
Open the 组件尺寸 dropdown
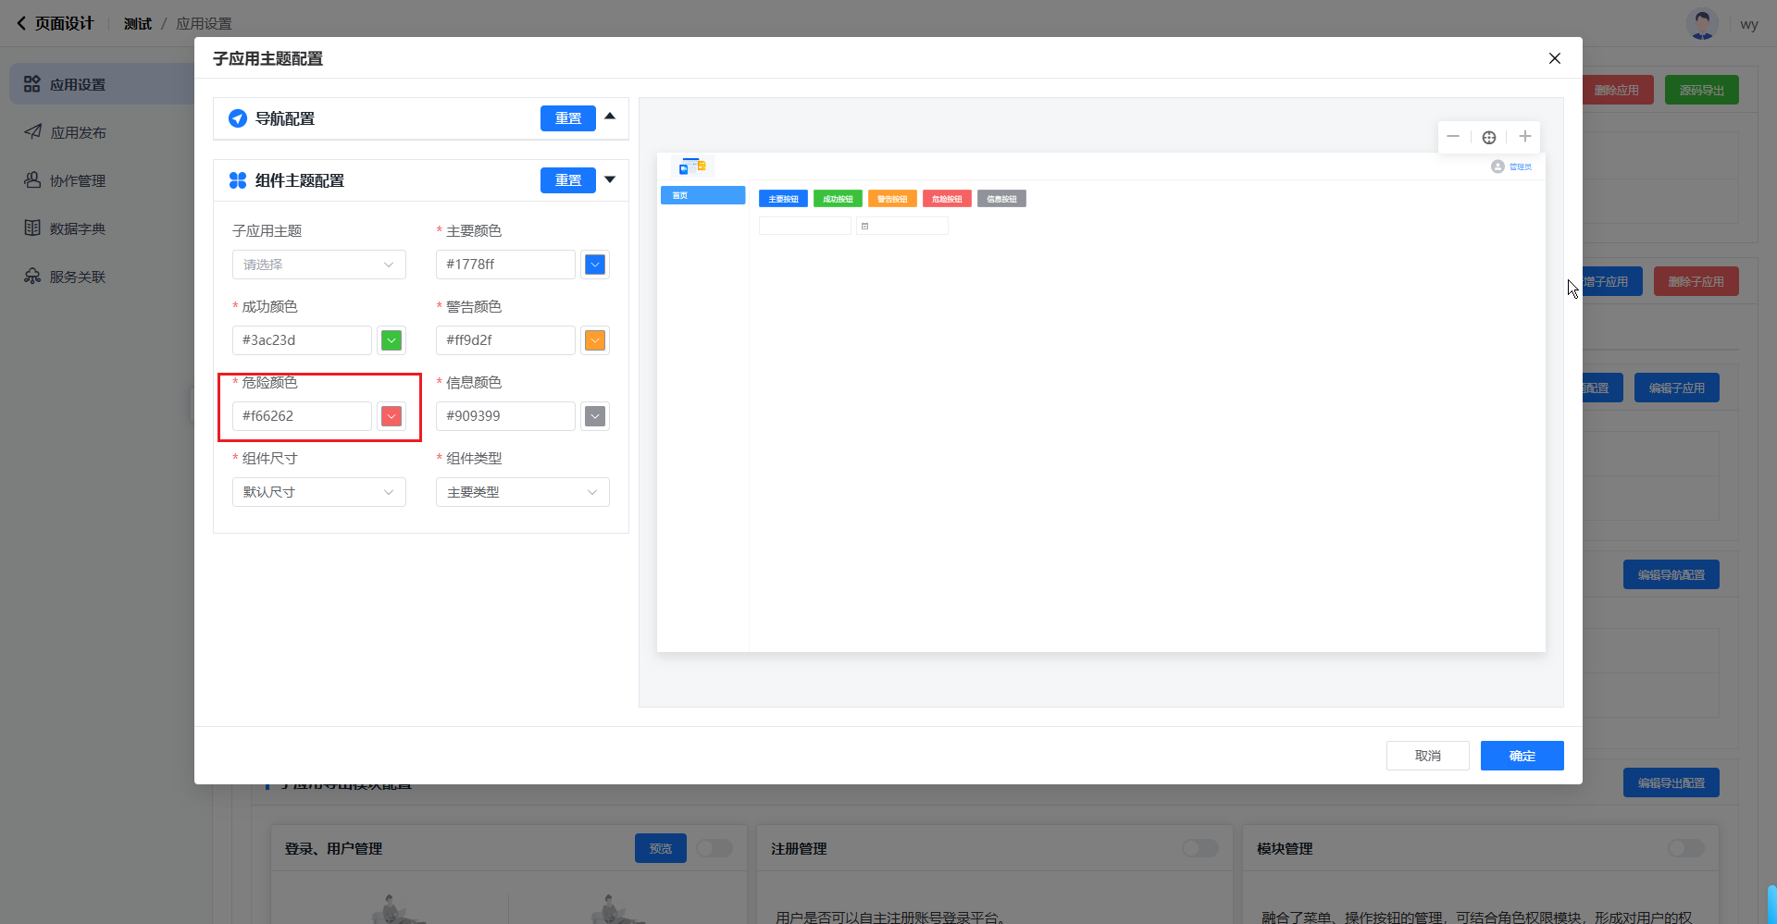click(x=318, y=492)
